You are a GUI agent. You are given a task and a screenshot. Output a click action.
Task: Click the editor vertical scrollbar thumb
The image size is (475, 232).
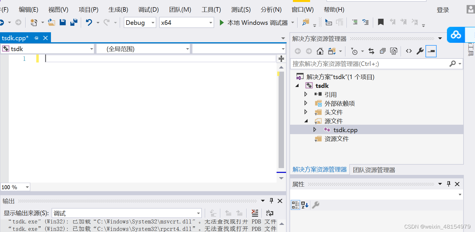coord(281,120)
